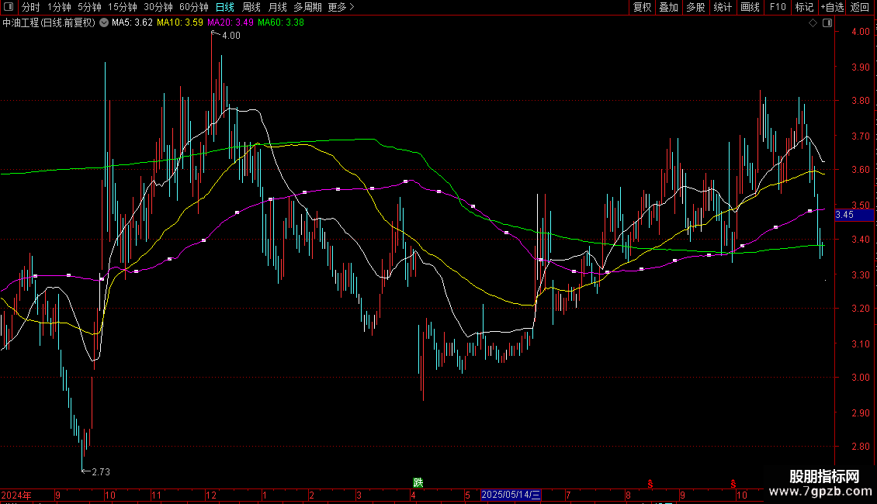Toggle the left sidebar panel icon
This screenshot has width=877, height=504.
pyautogui.click(x=9, y=7)
